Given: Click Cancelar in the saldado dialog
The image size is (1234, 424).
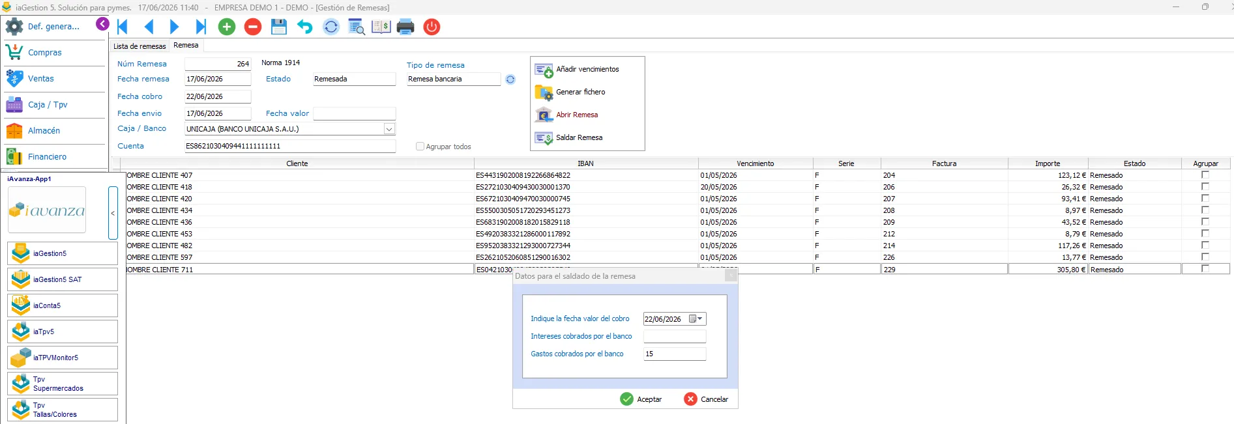Looking at the screenshot, I should click(707, 399).
